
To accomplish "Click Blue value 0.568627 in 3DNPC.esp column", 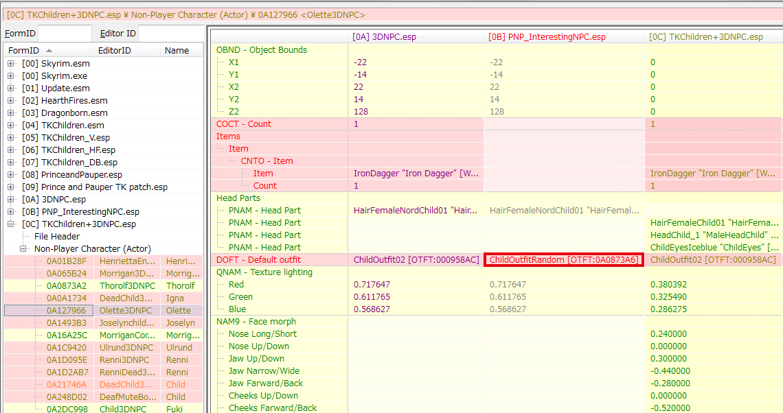I will click(x=372, y=309).
